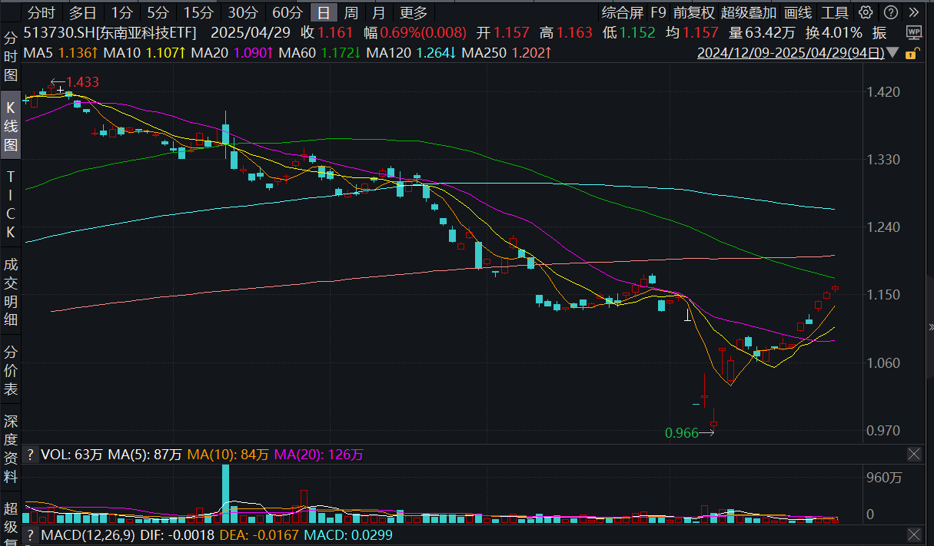Screen dimensions: 934x546
Task: Close the MACD indicator panel
Action: pos(914,534)
